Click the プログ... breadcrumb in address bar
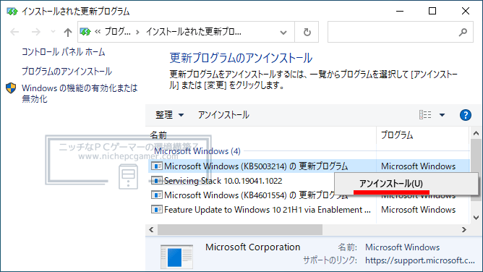Screen dimensions: 483x272 [117, 32]
